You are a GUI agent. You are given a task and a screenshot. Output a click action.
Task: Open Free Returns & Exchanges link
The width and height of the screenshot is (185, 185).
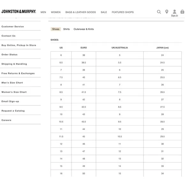coord(18,73)
